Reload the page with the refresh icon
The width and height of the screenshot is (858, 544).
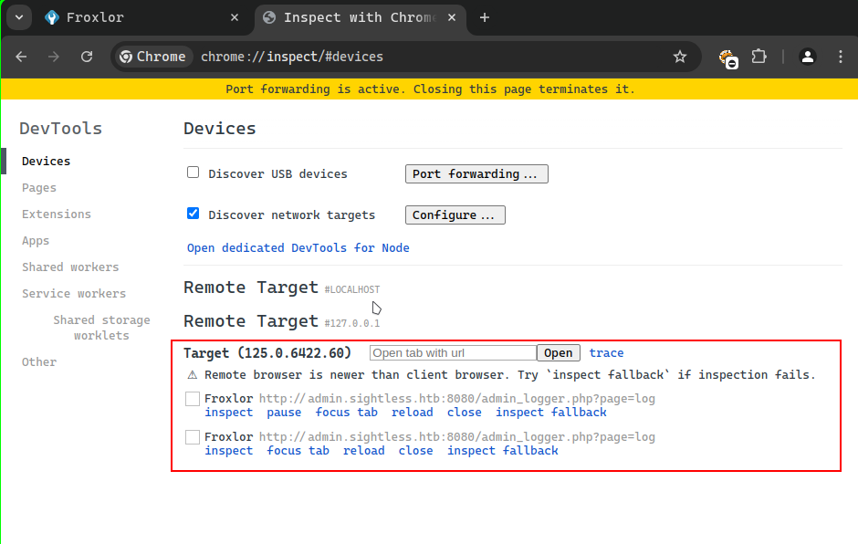pos(87,57)
